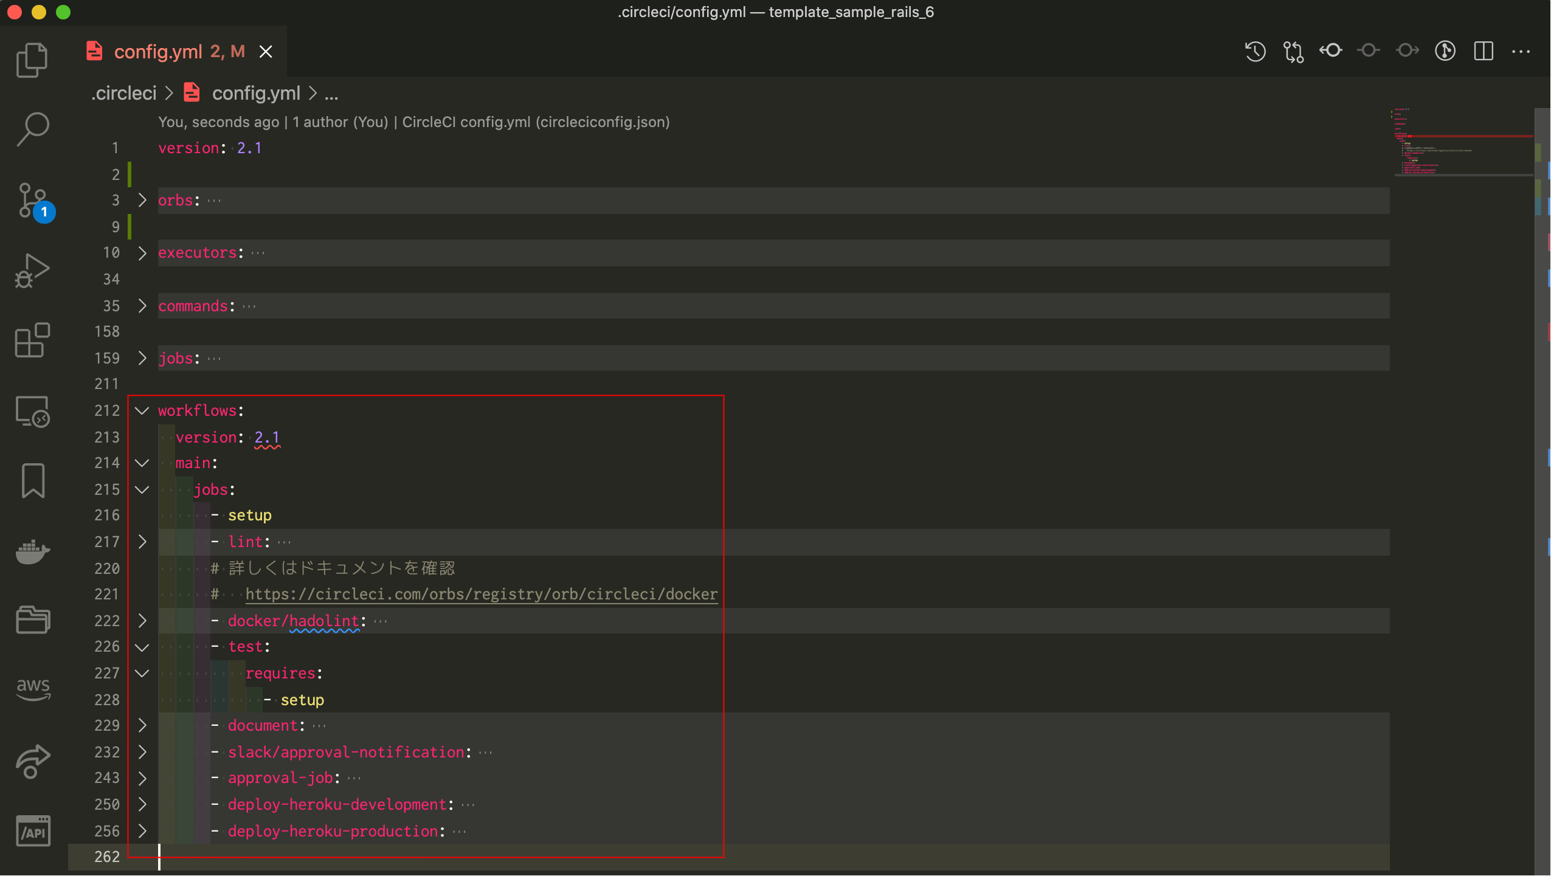Open the AWS toolkit panel
This screenshot has height=876, width=1551.
(33, 689)
